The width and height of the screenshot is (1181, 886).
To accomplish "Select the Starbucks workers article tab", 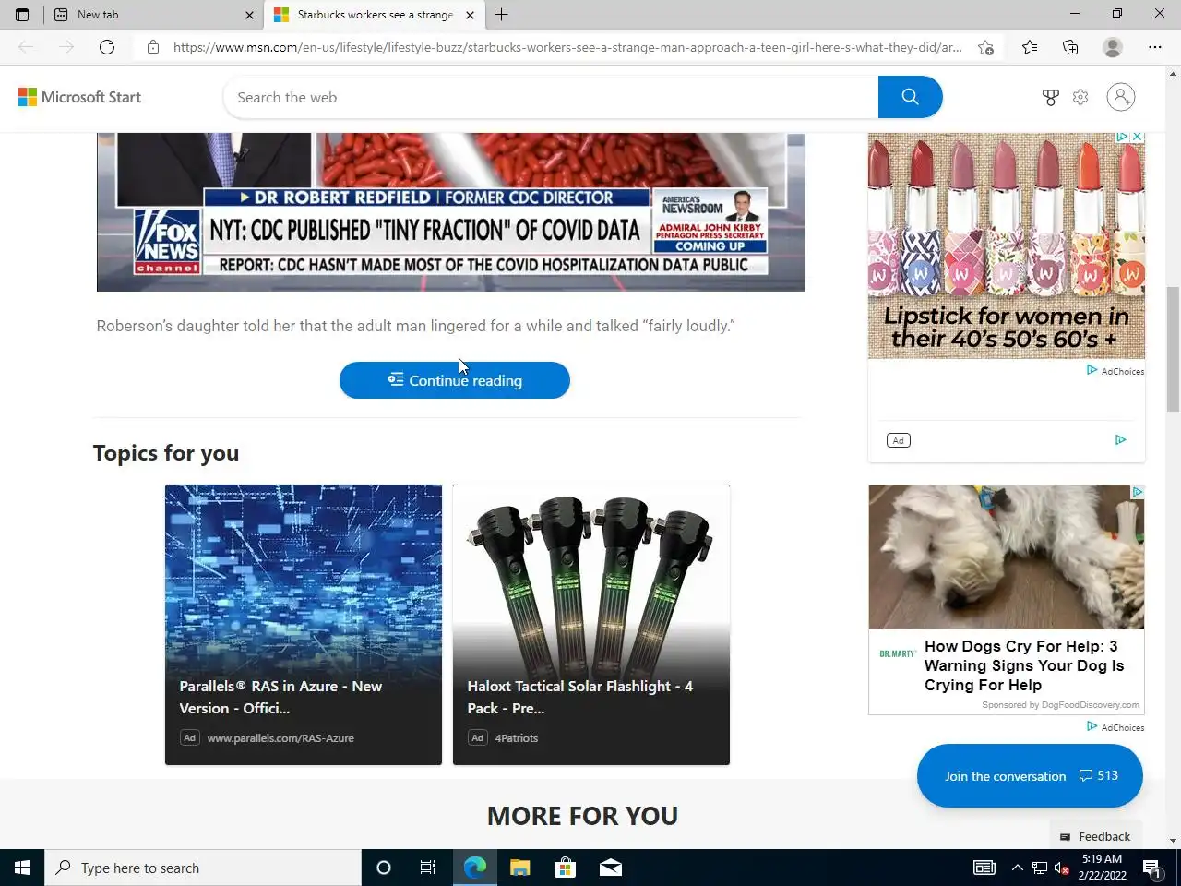I will click(375, 15).
